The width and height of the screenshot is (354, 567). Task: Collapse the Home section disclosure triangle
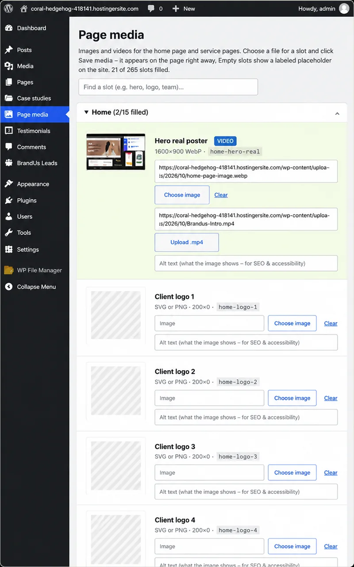[x=86, y=113]
